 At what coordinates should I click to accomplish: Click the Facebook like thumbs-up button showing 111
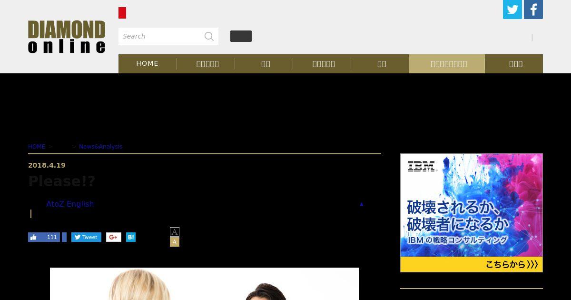pyautogui.click(x=44, y=237)
